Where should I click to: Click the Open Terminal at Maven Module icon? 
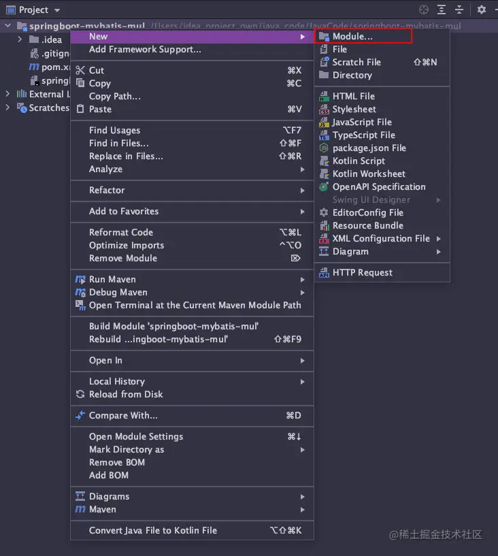[80, 306]
